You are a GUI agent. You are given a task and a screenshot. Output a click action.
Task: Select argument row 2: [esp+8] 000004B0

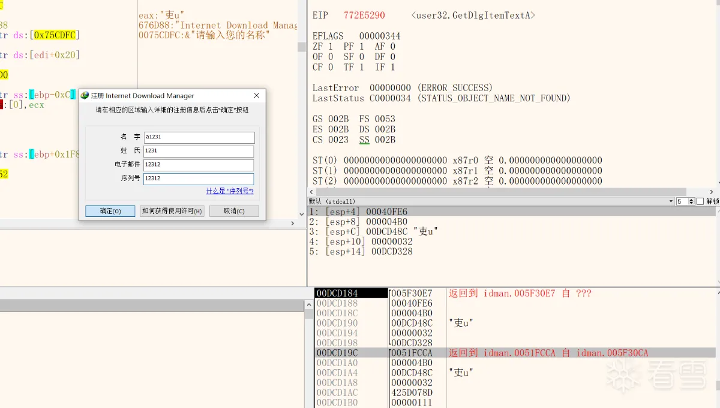pos(512,222)
